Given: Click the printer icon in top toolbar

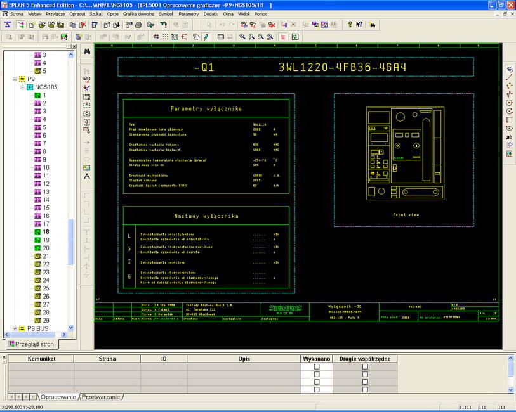Looking at the screenshot, I should click(x=138, y=25).
